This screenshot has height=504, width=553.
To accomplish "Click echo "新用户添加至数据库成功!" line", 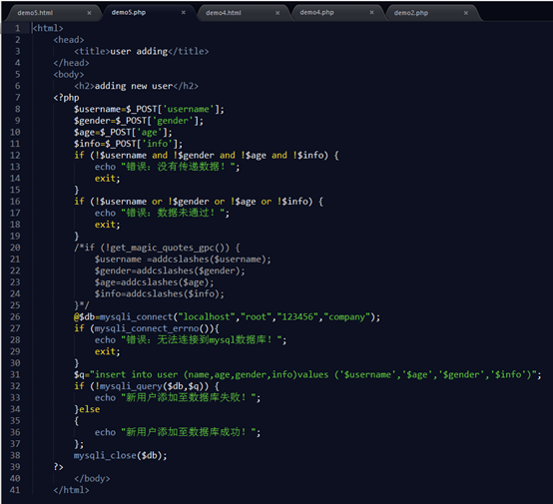I will click(178, 432).
